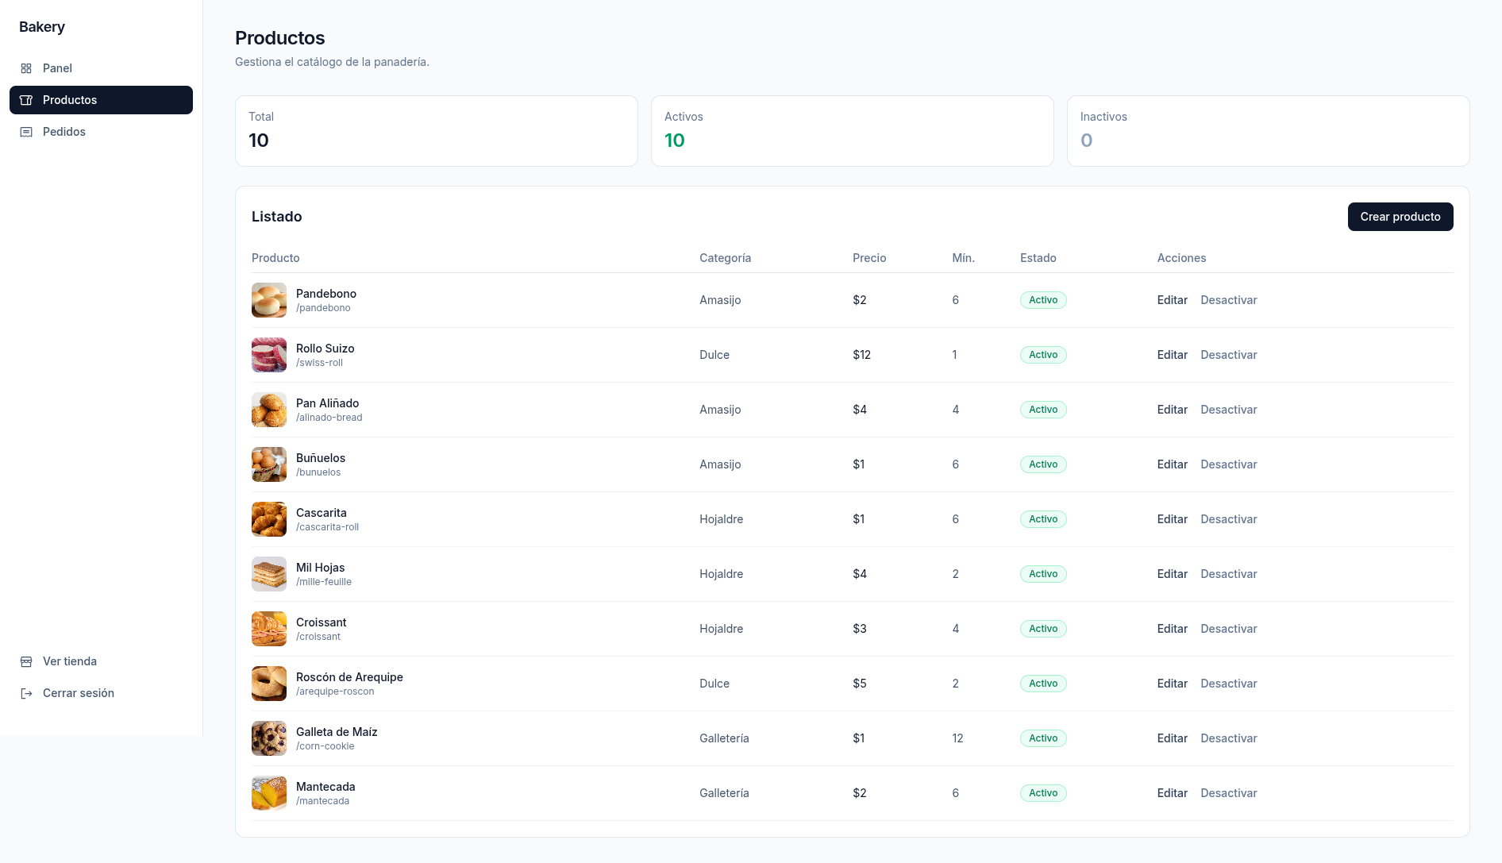Select the Mil Hojas pastry thumbnail
The width and height of the screenshot is (1502, 863).
pos(269,574)
